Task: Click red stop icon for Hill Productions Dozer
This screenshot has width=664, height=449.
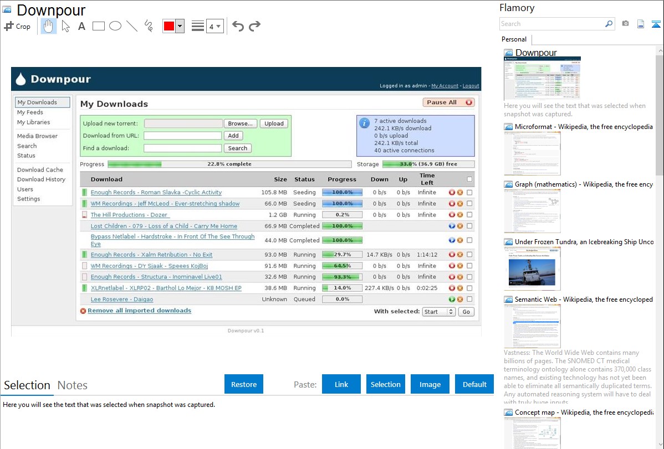Action: (x=452, y=215)
